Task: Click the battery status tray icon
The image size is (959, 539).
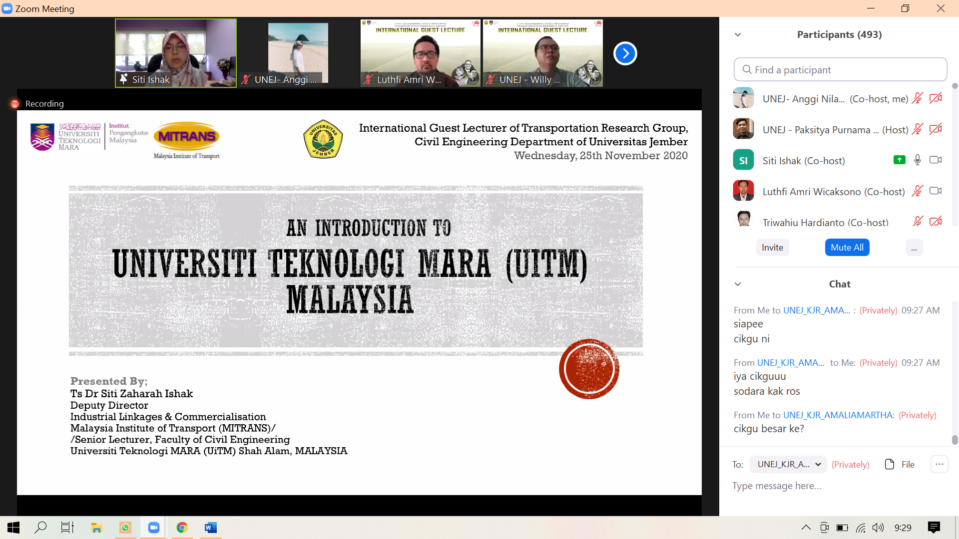Action: (842, 528)
